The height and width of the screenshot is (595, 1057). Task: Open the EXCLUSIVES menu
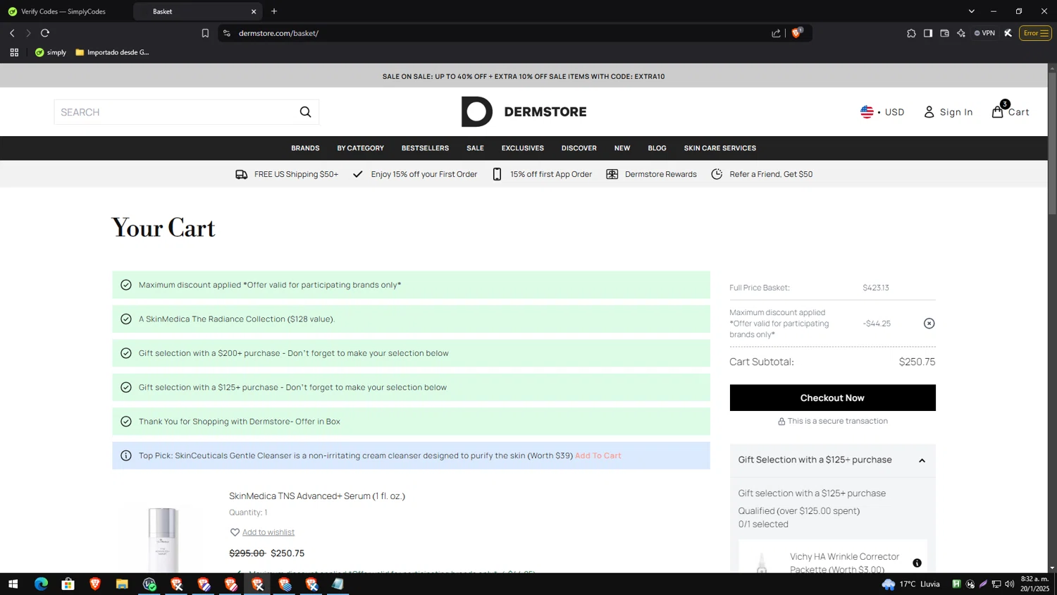[522, 148]
